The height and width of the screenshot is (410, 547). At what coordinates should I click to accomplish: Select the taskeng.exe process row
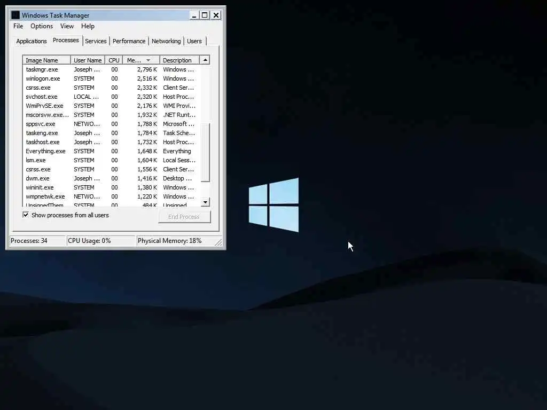112,133
